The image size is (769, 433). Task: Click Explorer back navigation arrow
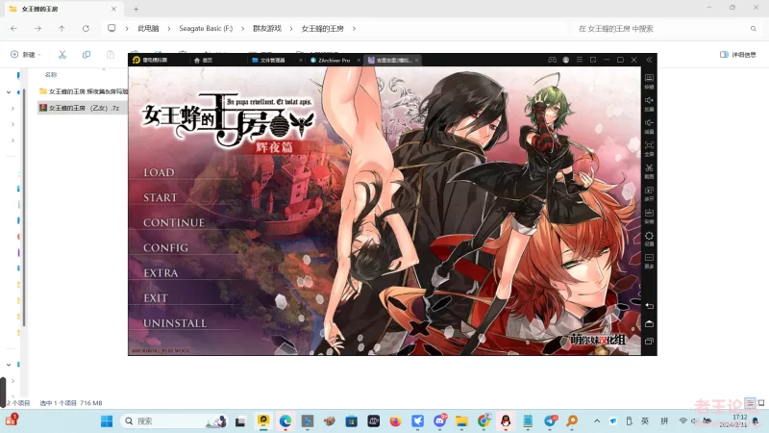pos(13,29)
